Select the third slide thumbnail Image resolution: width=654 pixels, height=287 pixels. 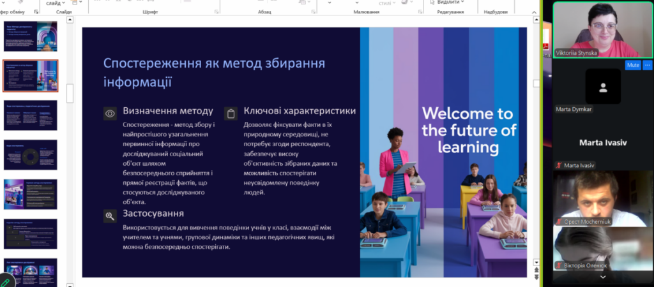click(31, 115)
